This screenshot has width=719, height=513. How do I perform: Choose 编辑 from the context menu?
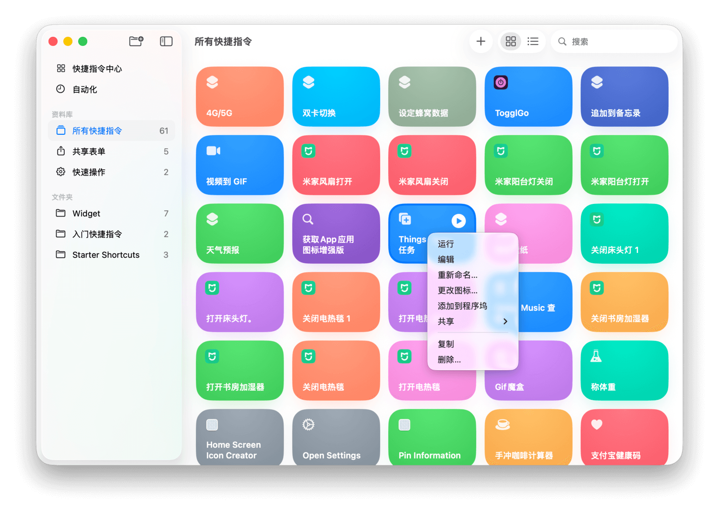446,259
